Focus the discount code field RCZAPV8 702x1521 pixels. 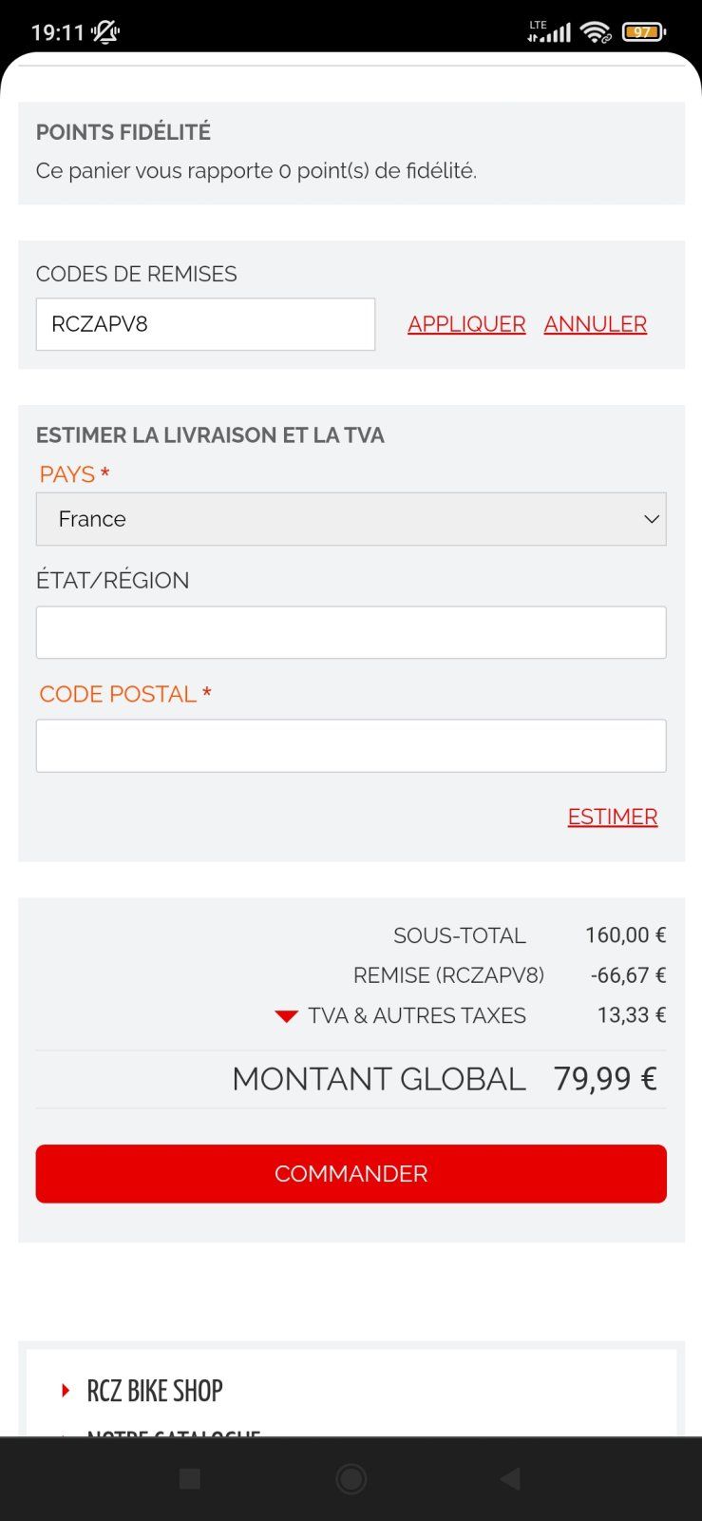coord(205,324)
